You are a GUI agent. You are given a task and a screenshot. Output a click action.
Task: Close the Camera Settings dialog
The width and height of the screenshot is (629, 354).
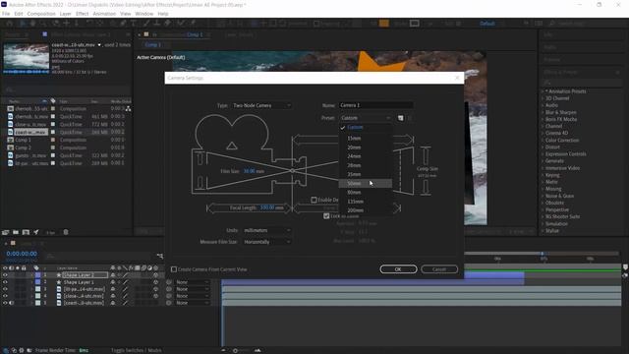[x=457, y=78]
